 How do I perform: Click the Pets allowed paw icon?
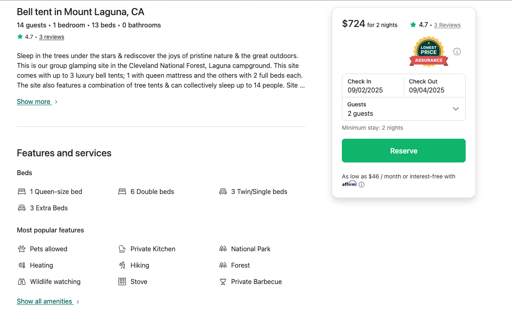pyautogui.click(x=22, y=249)
